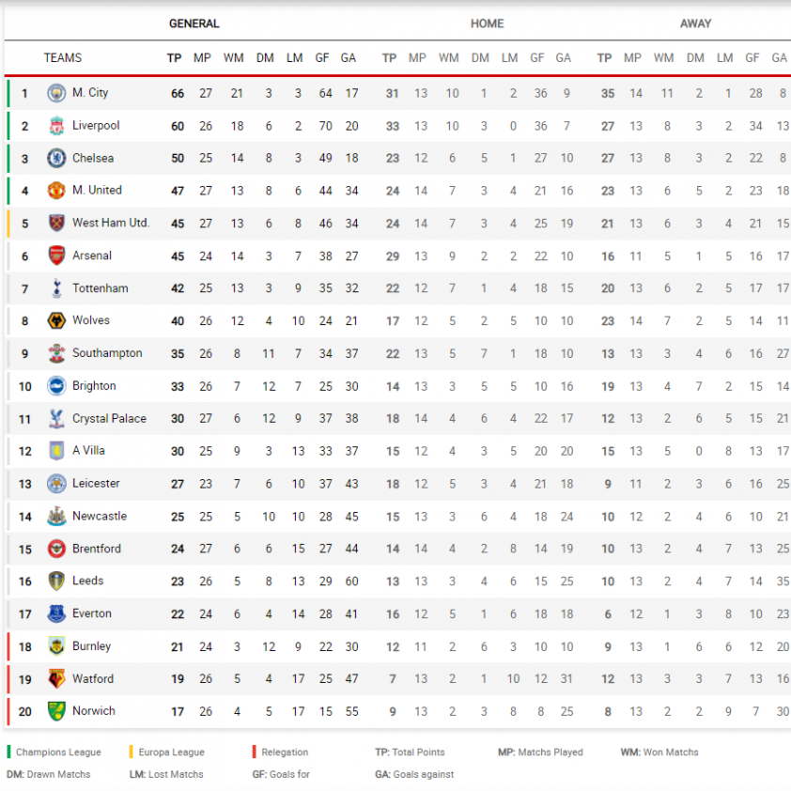Select the Tottenham cockerel logo
Viewport: 791px width, 791px height.
(x=56, y=288)
